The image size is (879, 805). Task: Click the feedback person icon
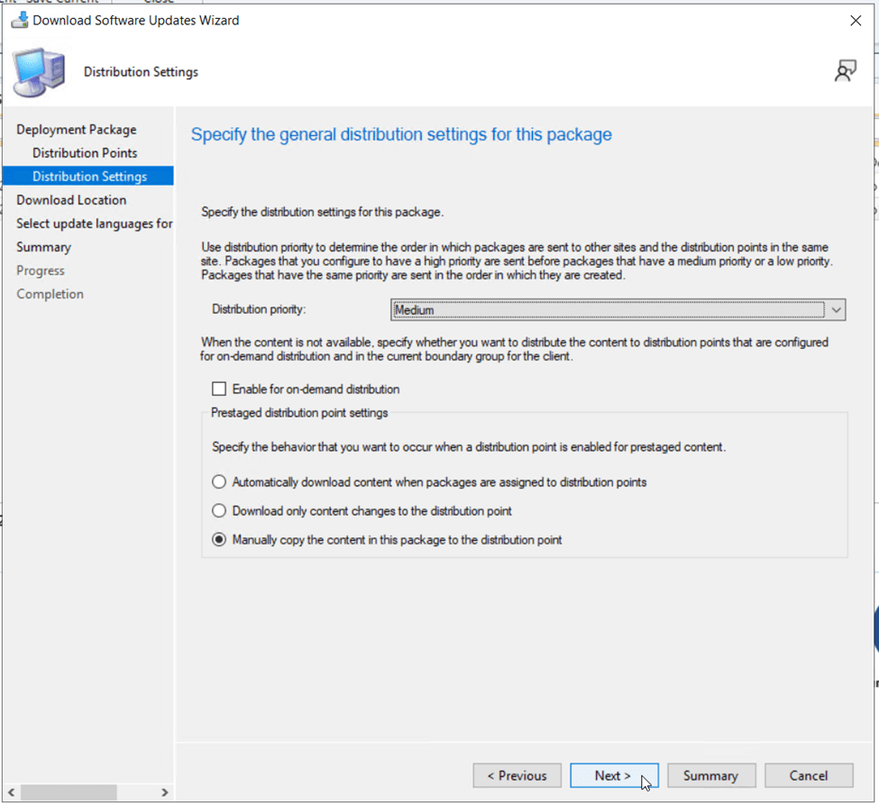845,72
